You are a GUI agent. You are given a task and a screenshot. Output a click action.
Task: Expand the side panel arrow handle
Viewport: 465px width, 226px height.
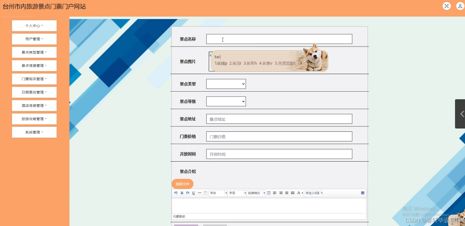pos(461,114)
